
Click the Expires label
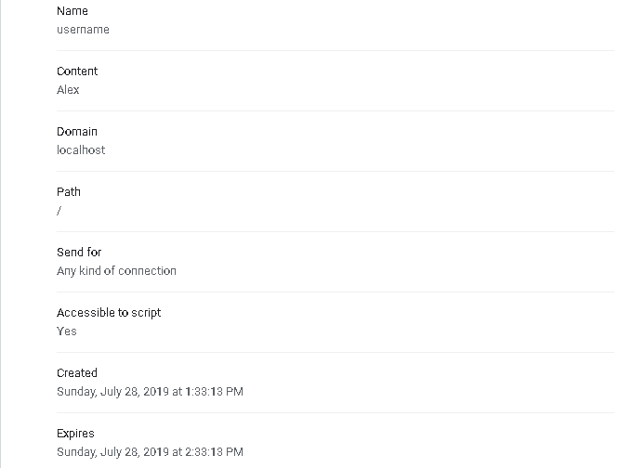tap(75, 434)
